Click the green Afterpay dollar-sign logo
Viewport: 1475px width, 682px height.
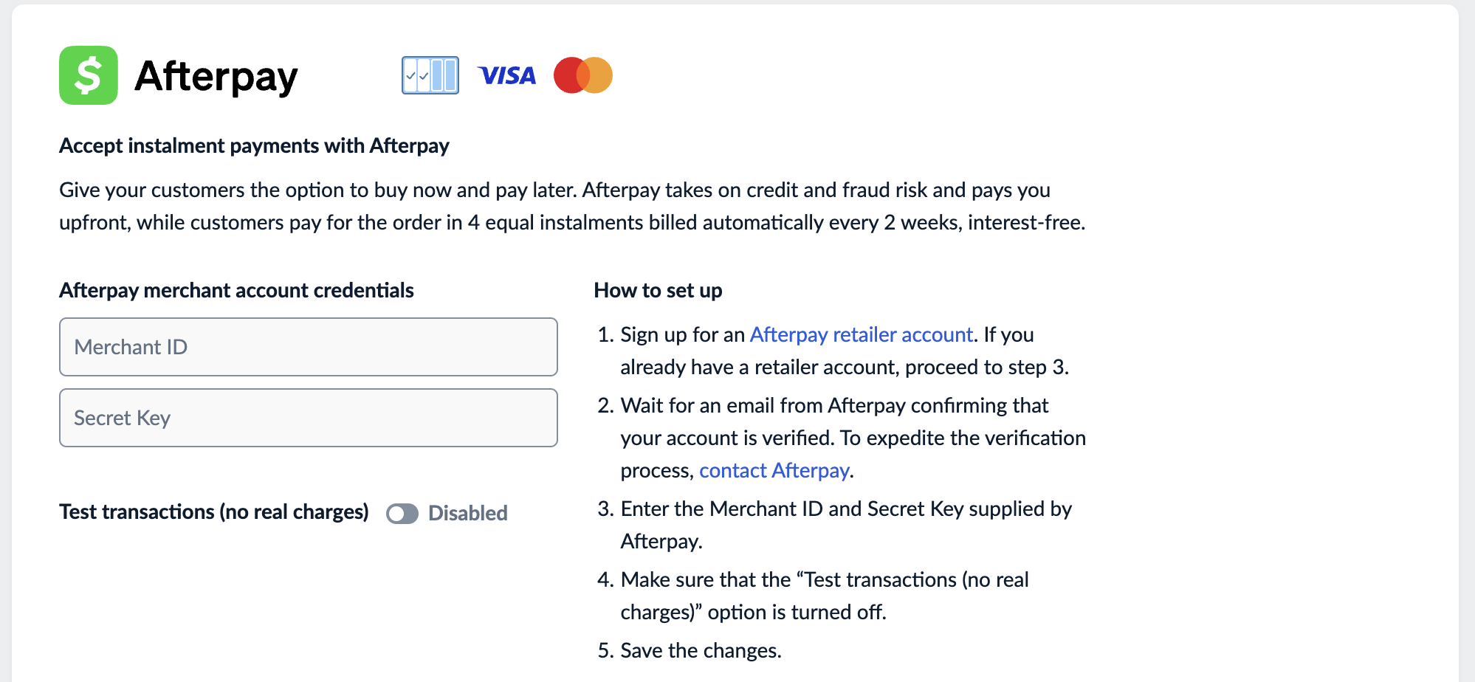89,75
